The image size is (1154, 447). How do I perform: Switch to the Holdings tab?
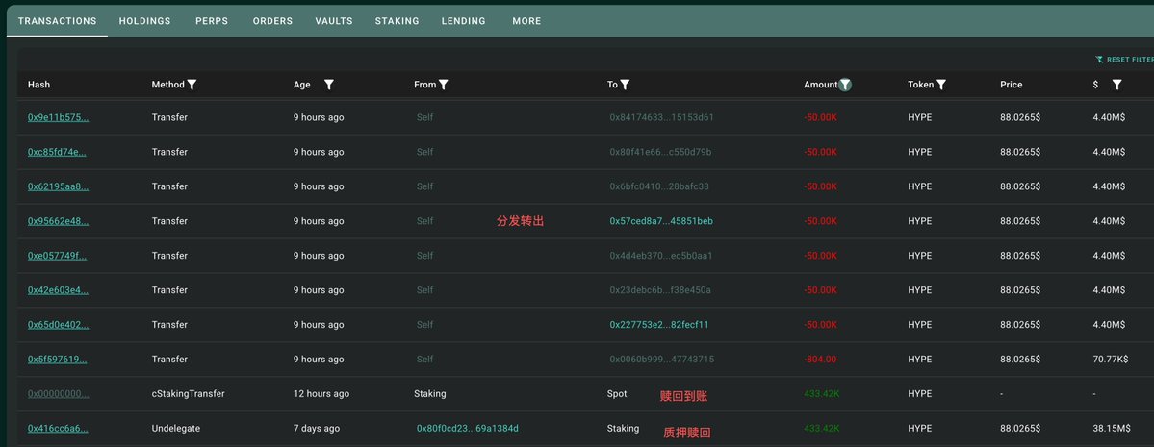(x=145, y=21)
